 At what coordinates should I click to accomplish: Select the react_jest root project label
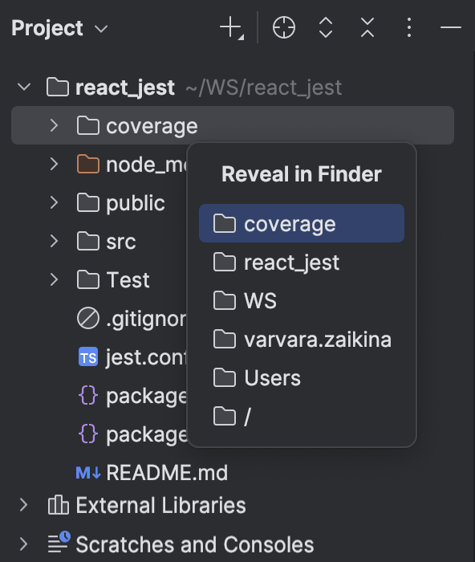[x=125, y=88]
